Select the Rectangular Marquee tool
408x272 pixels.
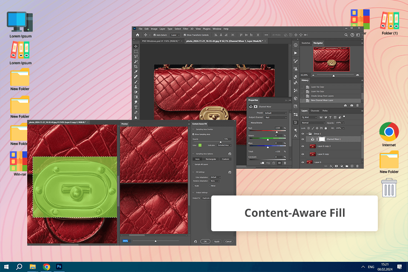[x=136, y=51]
